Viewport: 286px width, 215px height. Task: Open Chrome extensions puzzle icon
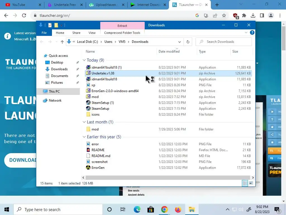pos(244,16)
